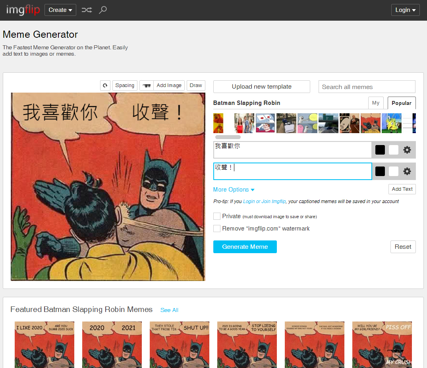Screen dimensions: 427x368
Task: Open featured meme "PISS OFF"
Action: [382, 345]
